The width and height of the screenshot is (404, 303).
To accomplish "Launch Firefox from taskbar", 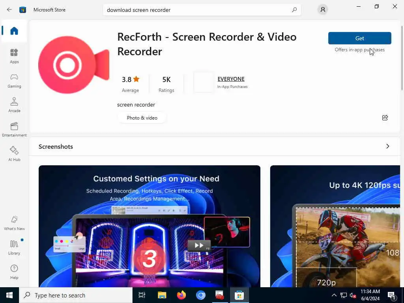I will 181,295.
